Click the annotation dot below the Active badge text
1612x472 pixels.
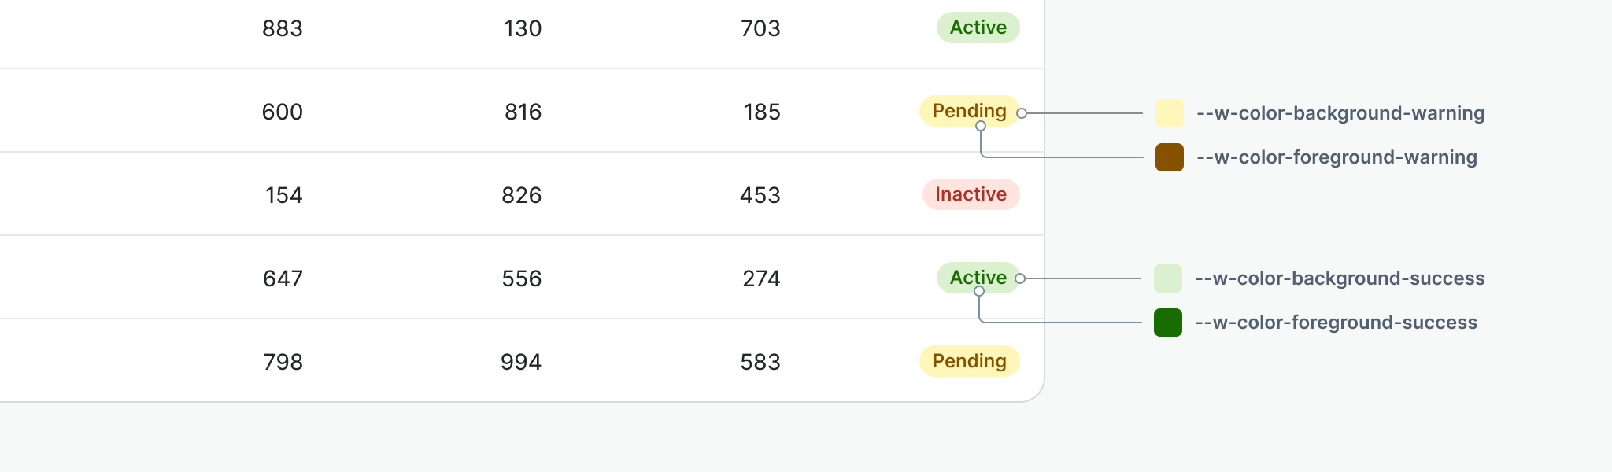pos(979,291)
